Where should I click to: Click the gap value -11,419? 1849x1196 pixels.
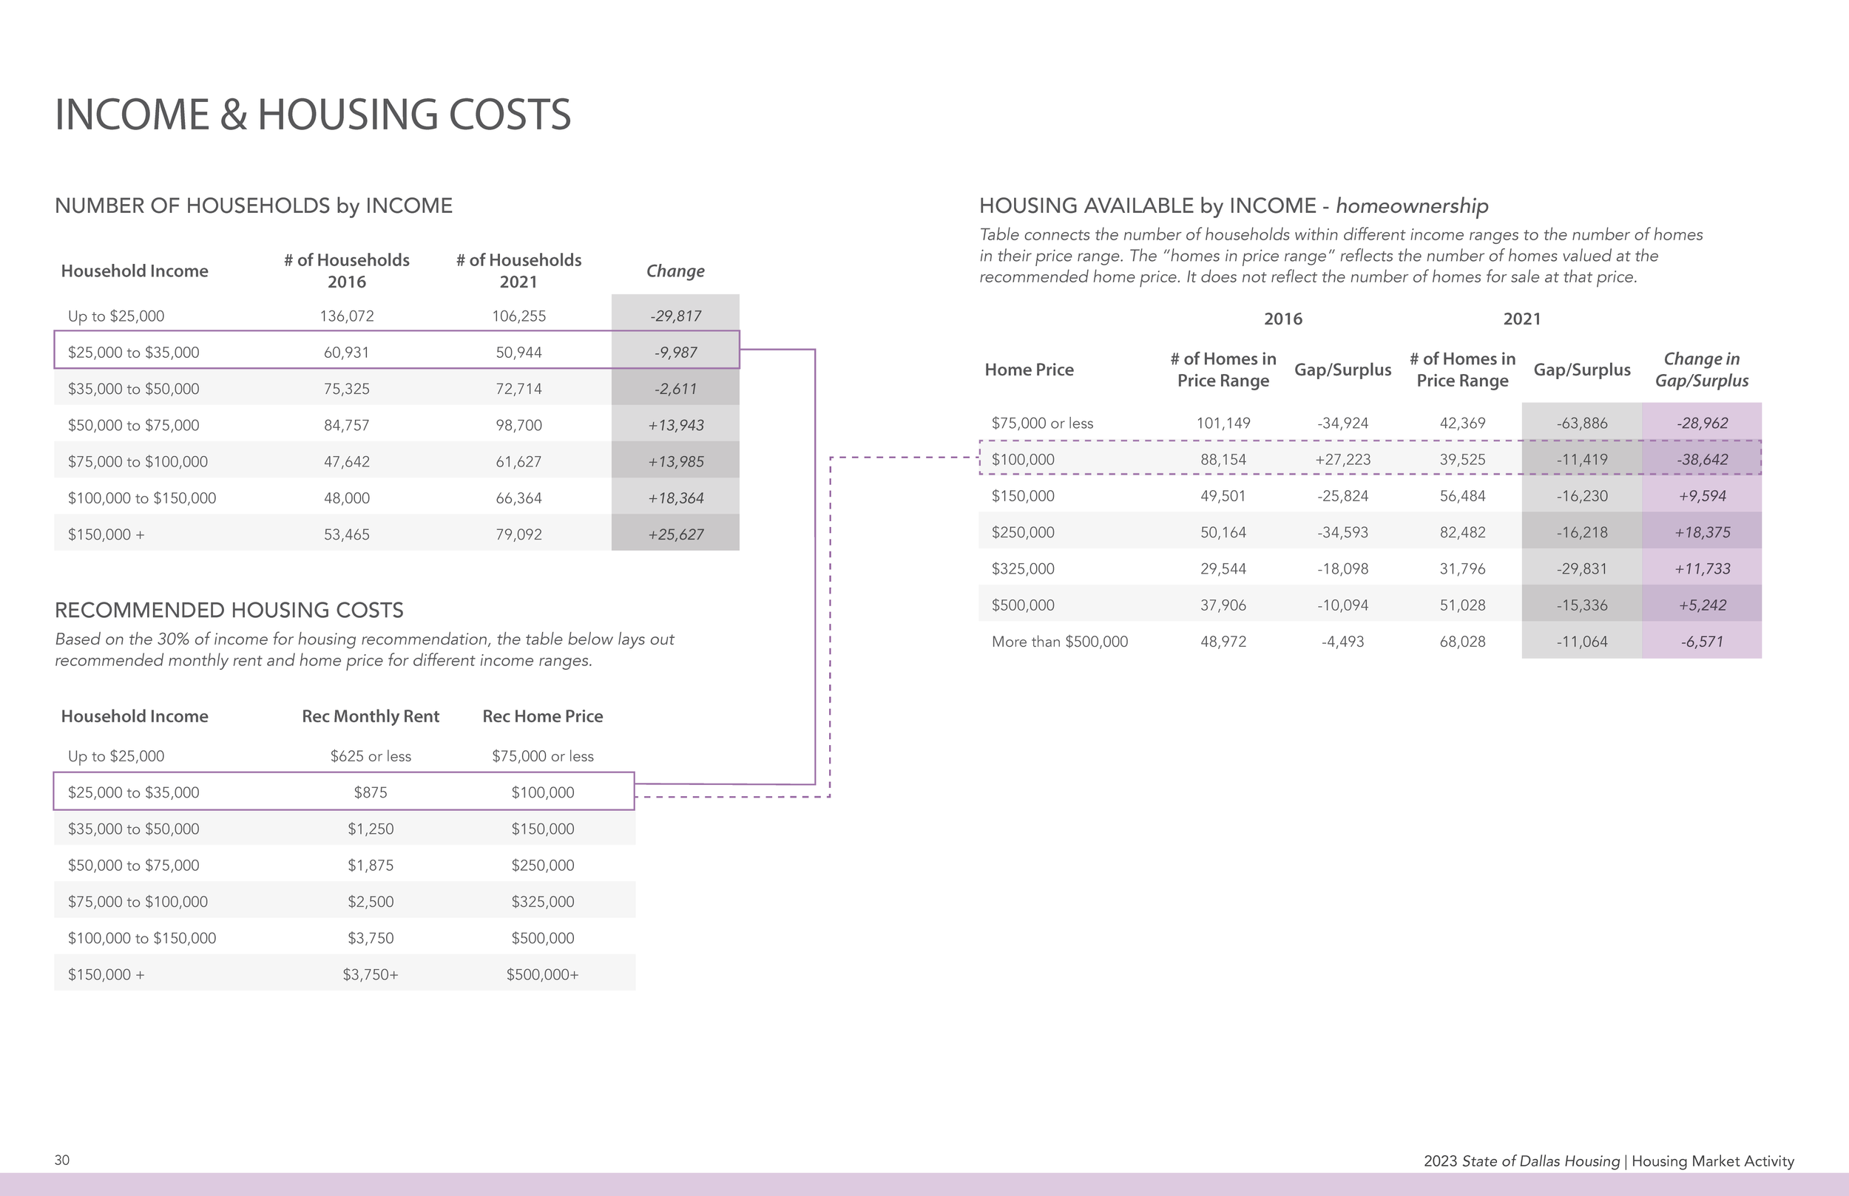pyautogui.click(x=1582, y=460)
